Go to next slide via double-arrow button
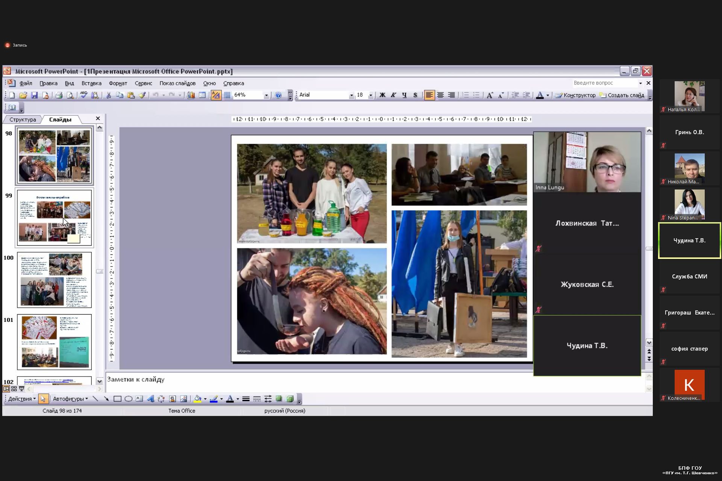Image resolution: width=722 pixels, height=481 pixels. coord(649,359)
